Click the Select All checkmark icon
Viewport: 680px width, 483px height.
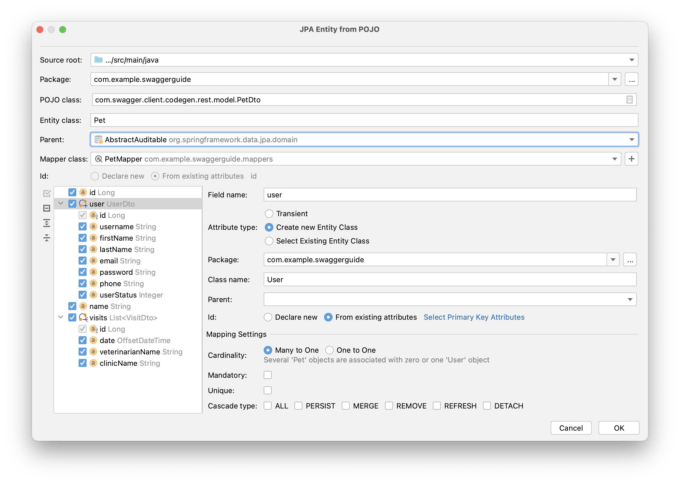(47, 193)
